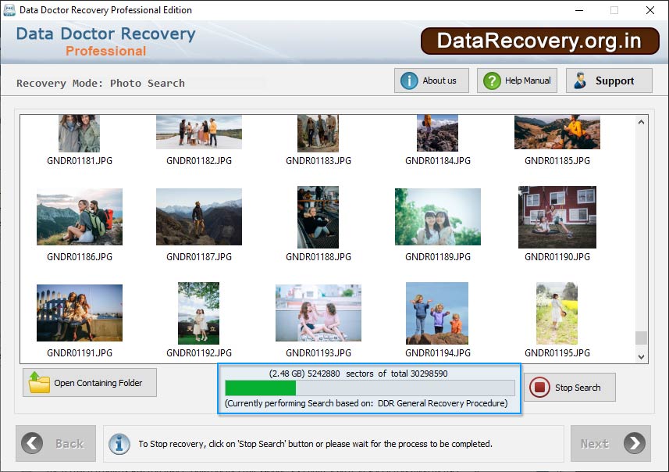Close the Data Doctor Recovery window

click(x=649, y=10)
